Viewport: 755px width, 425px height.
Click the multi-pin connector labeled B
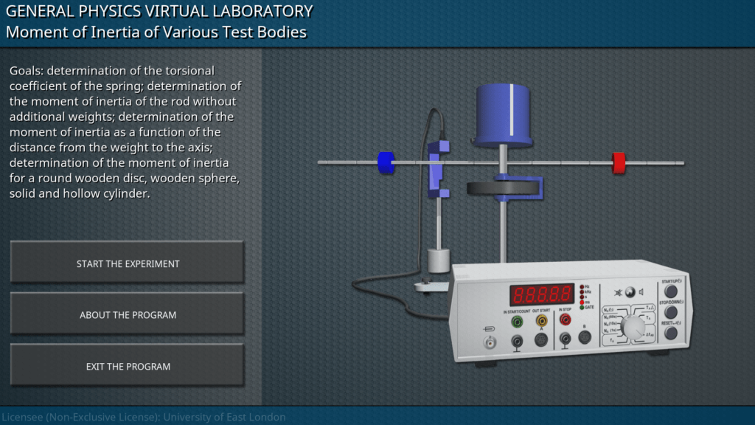pos(585,337)
